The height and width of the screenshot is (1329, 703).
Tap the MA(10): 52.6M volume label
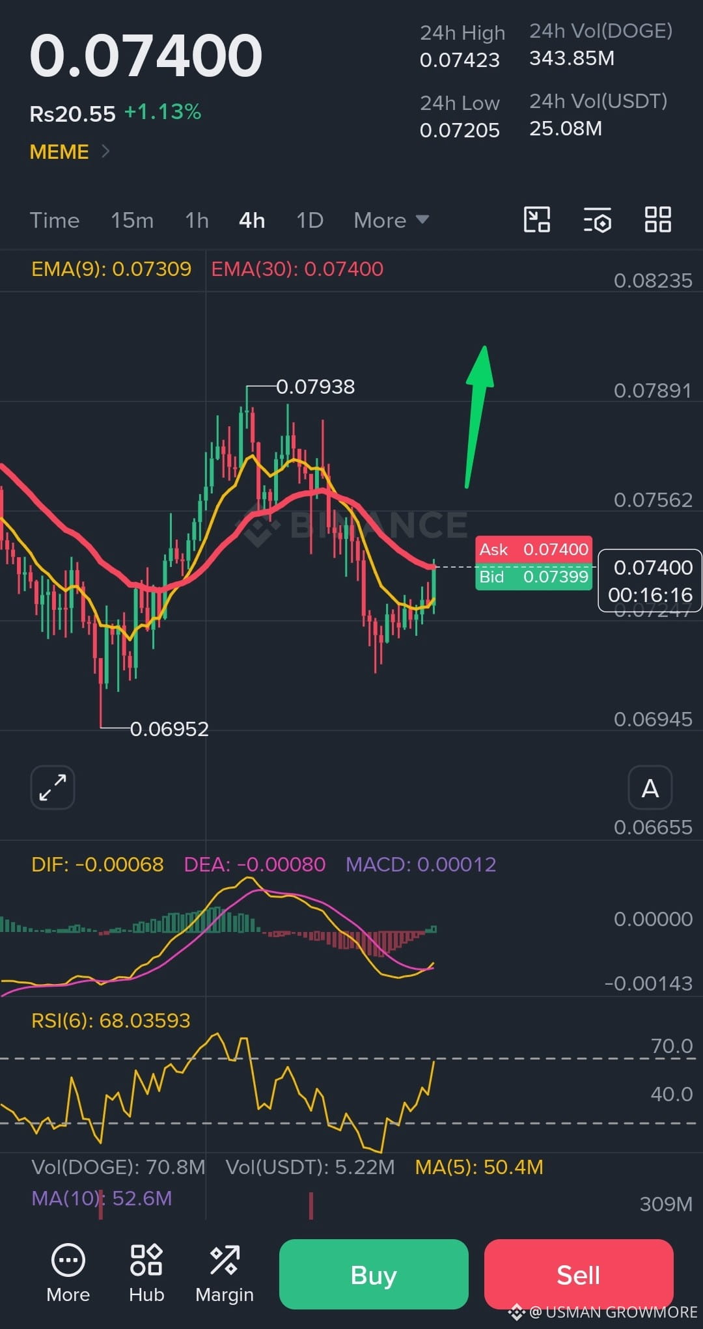102,1198
